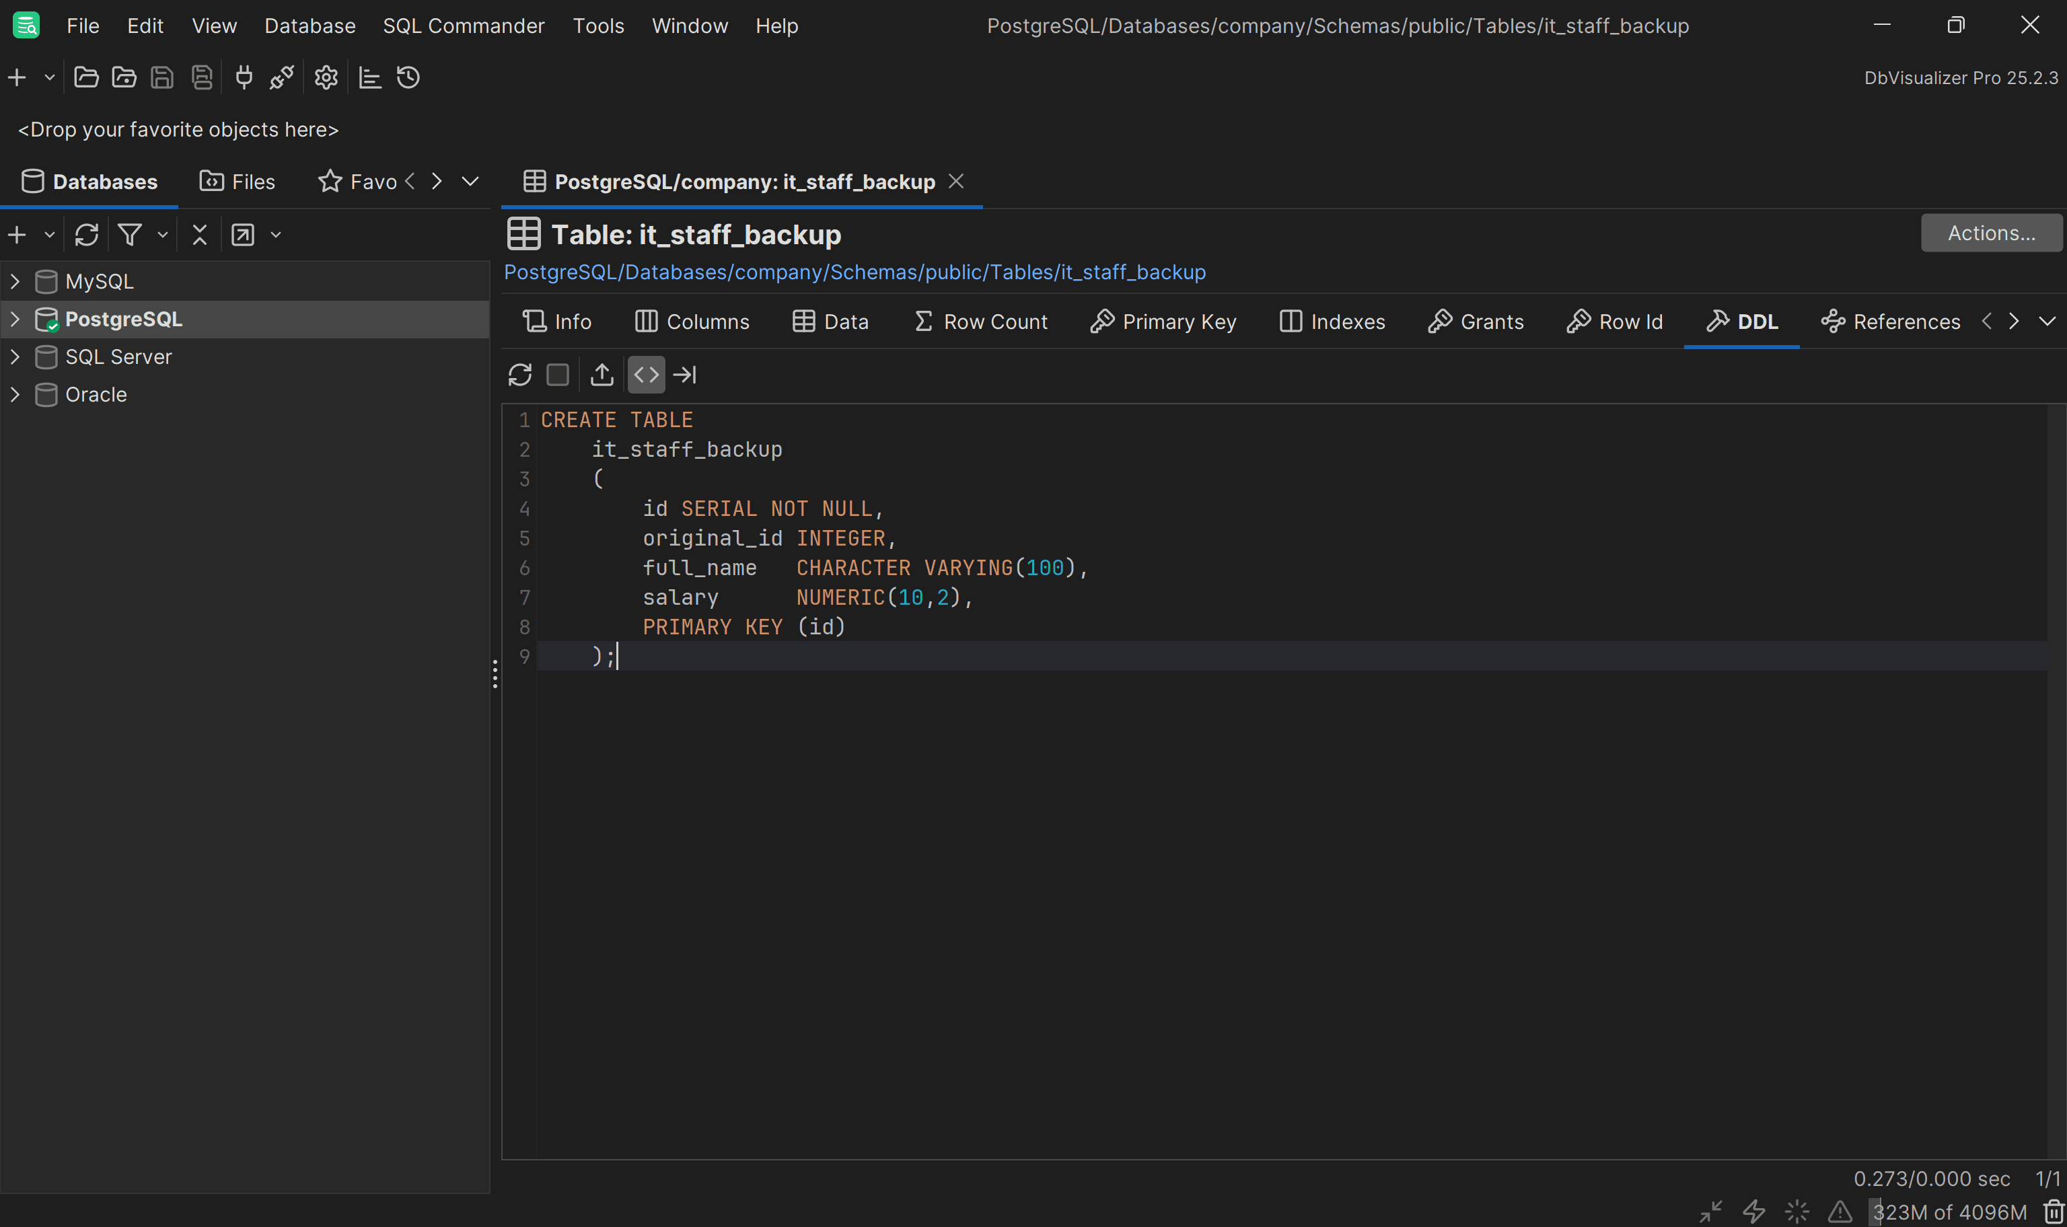Open the Columns tab
Viewport: 2067px width, 1227px height.
pos(692,321)
